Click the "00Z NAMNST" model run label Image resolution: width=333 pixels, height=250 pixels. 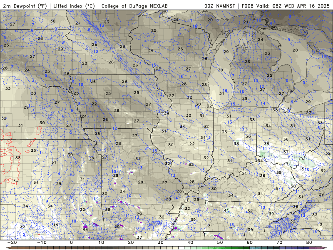[x=220, y=6]
